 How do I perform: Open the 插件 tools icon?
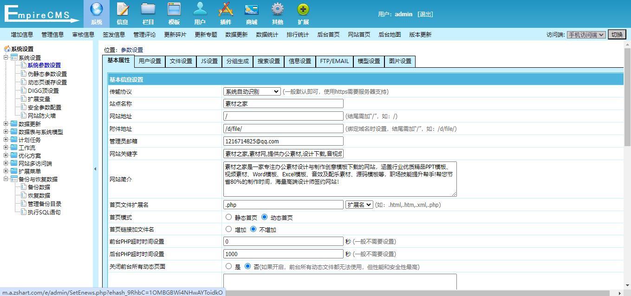(226, 9)
